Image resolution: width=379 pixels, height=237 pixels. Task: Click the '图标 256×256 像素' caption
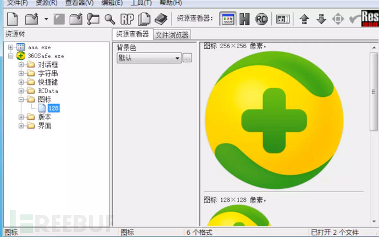coord(235,46)
